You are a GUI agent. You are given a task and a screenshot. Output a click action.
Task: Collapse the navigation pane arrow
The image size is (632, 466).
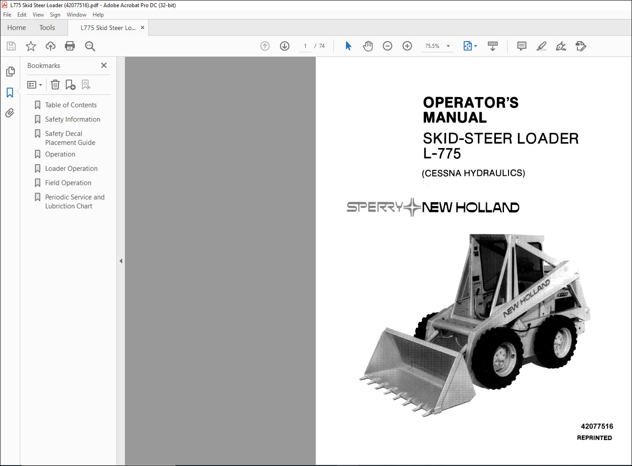pos(121,261)
